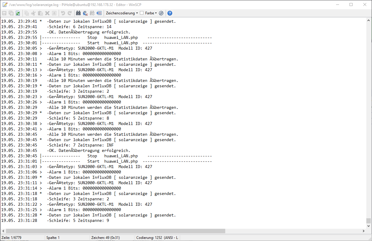The image size is (372, 241).
Task: Click the Save file icon
Action: tap(4, 13)
